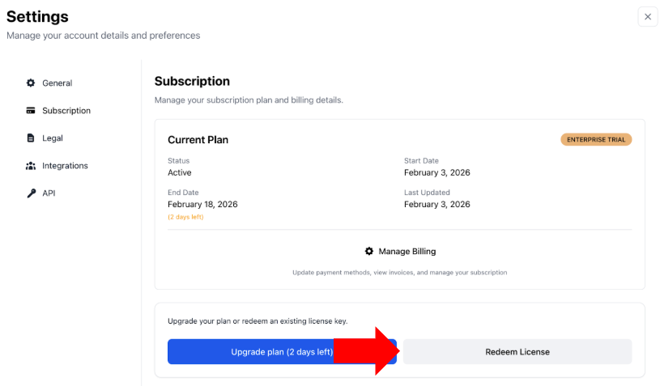This screenshot has height=386, width=660.
Task: Click the gear icon beside General
Action: 31,83
